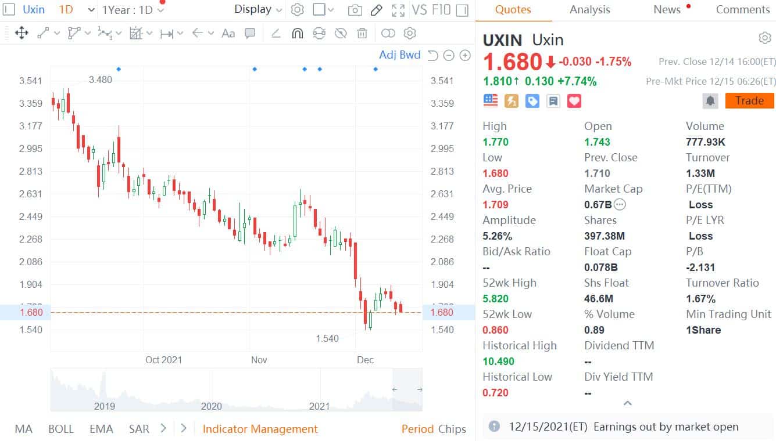Switch to the Analysis tab

click(589, 10)
